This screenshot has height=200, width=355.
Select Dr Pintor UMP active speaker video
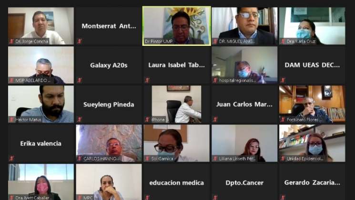click(x=177, y=26)
